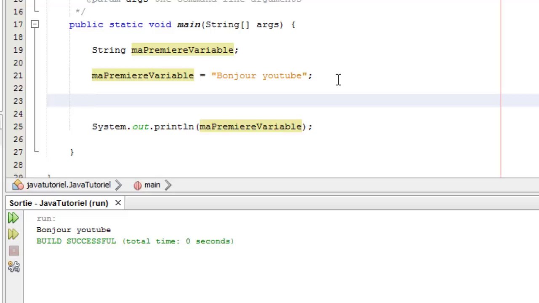Click "Bonjour youtube" string literal in code
The height and width of the screenshot is (303, 539).
(259, 76)
